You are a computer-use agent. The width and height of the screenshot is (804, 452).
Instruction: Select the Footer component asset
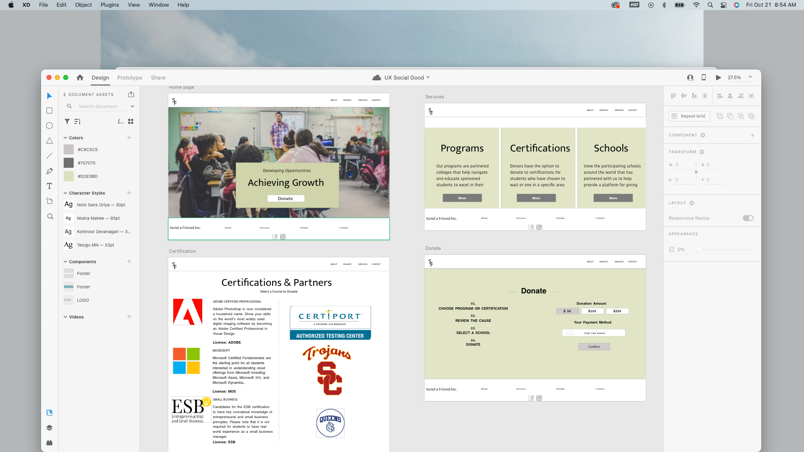click(83, 273)
